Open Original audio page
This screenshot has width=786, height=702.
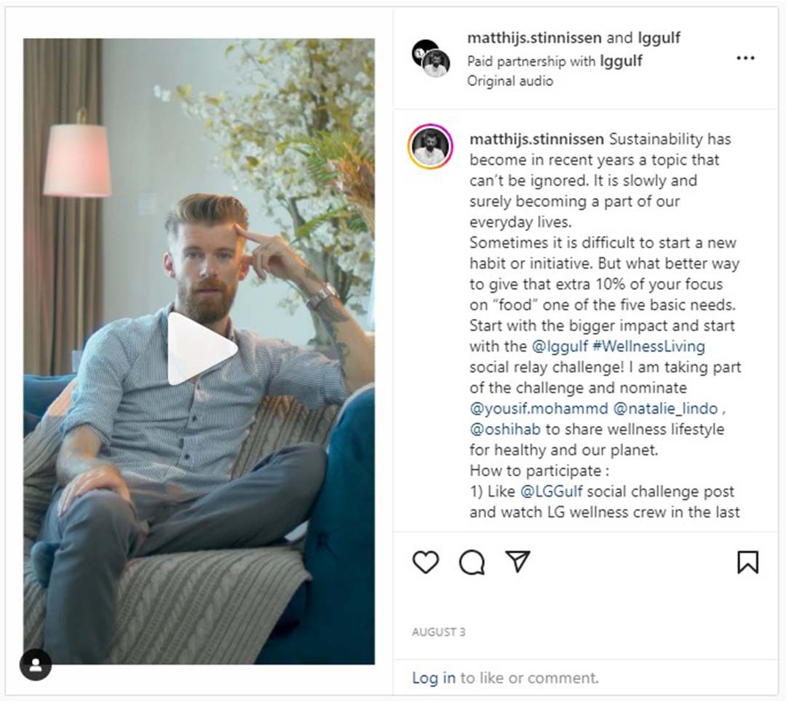point(509,81)
